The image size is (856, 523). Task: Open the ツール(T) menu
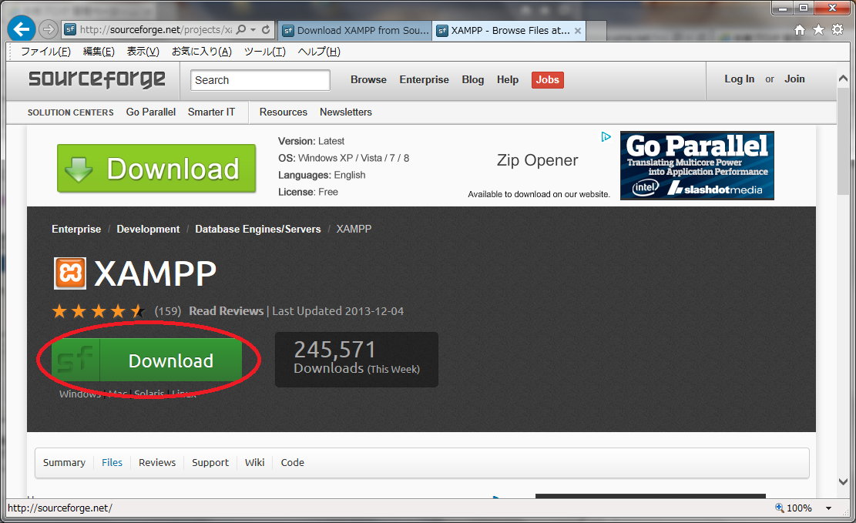tap(264, 52)
